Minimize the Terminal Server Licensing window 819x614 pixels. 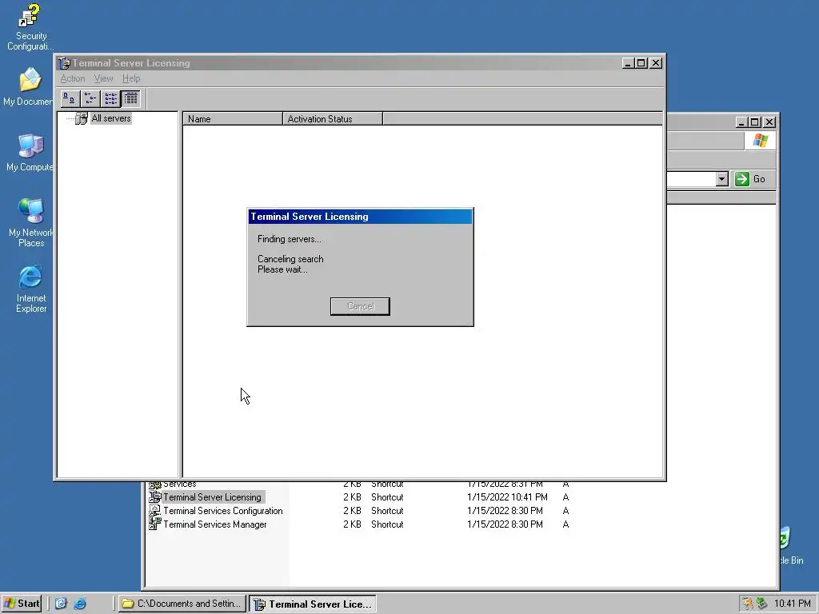point(629,63)
